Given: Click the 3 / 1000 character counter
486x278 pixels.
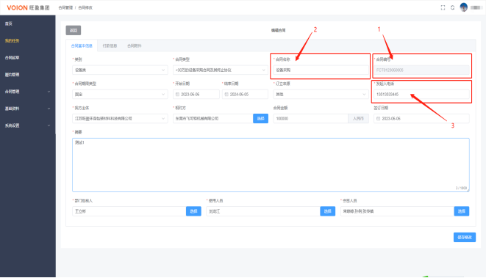Looking at the screenshot, I should point(461,188).
